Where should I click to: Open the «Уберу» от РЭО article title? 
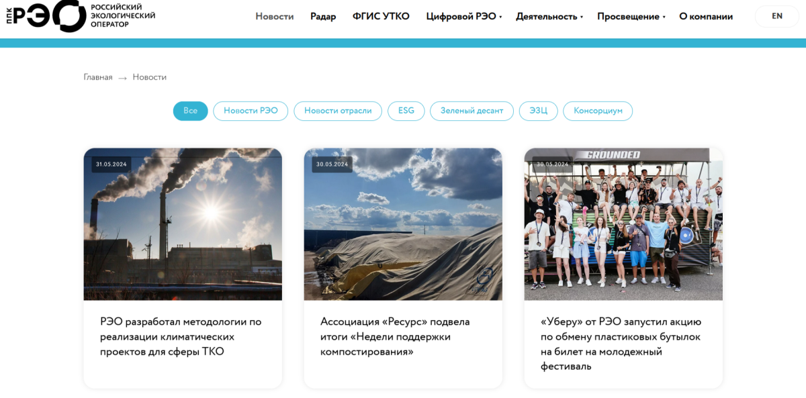coord(621,344)
